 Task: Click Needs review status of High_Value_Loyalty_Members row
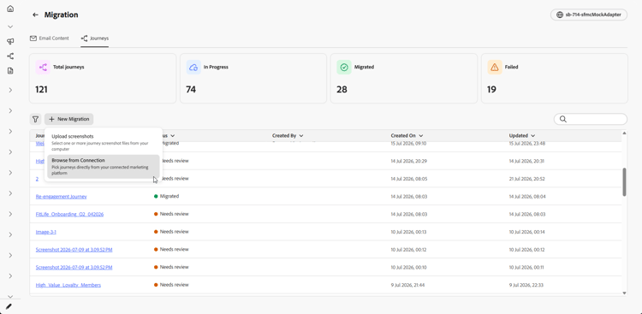point(171,285)
